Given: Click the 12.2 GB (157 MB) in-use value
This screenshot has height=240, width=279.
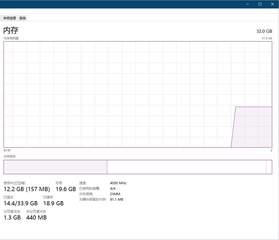Looking at the screenshot, I should coord(27,189).
